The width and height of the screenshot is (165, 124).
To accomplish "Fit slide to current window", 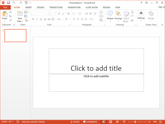I will (160, 122).
